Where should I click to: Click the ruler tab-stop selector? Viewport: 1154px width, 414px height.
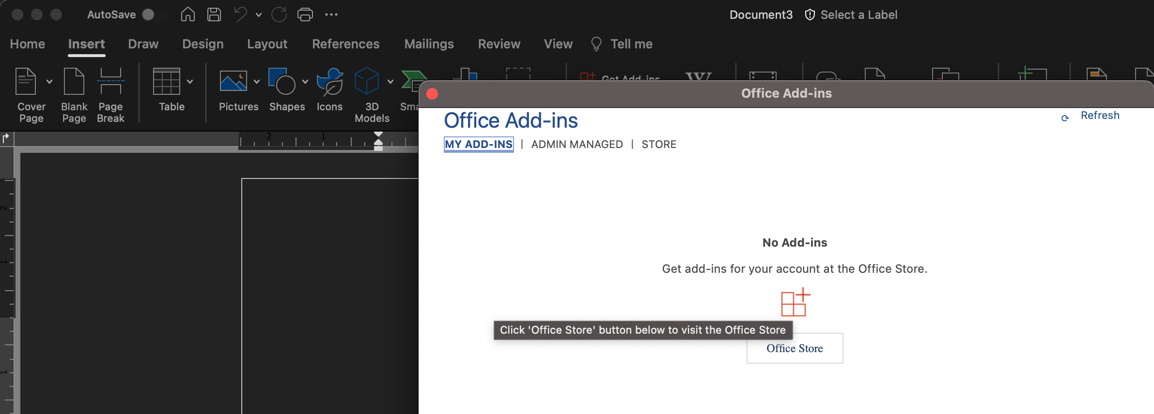pos(6,139)
